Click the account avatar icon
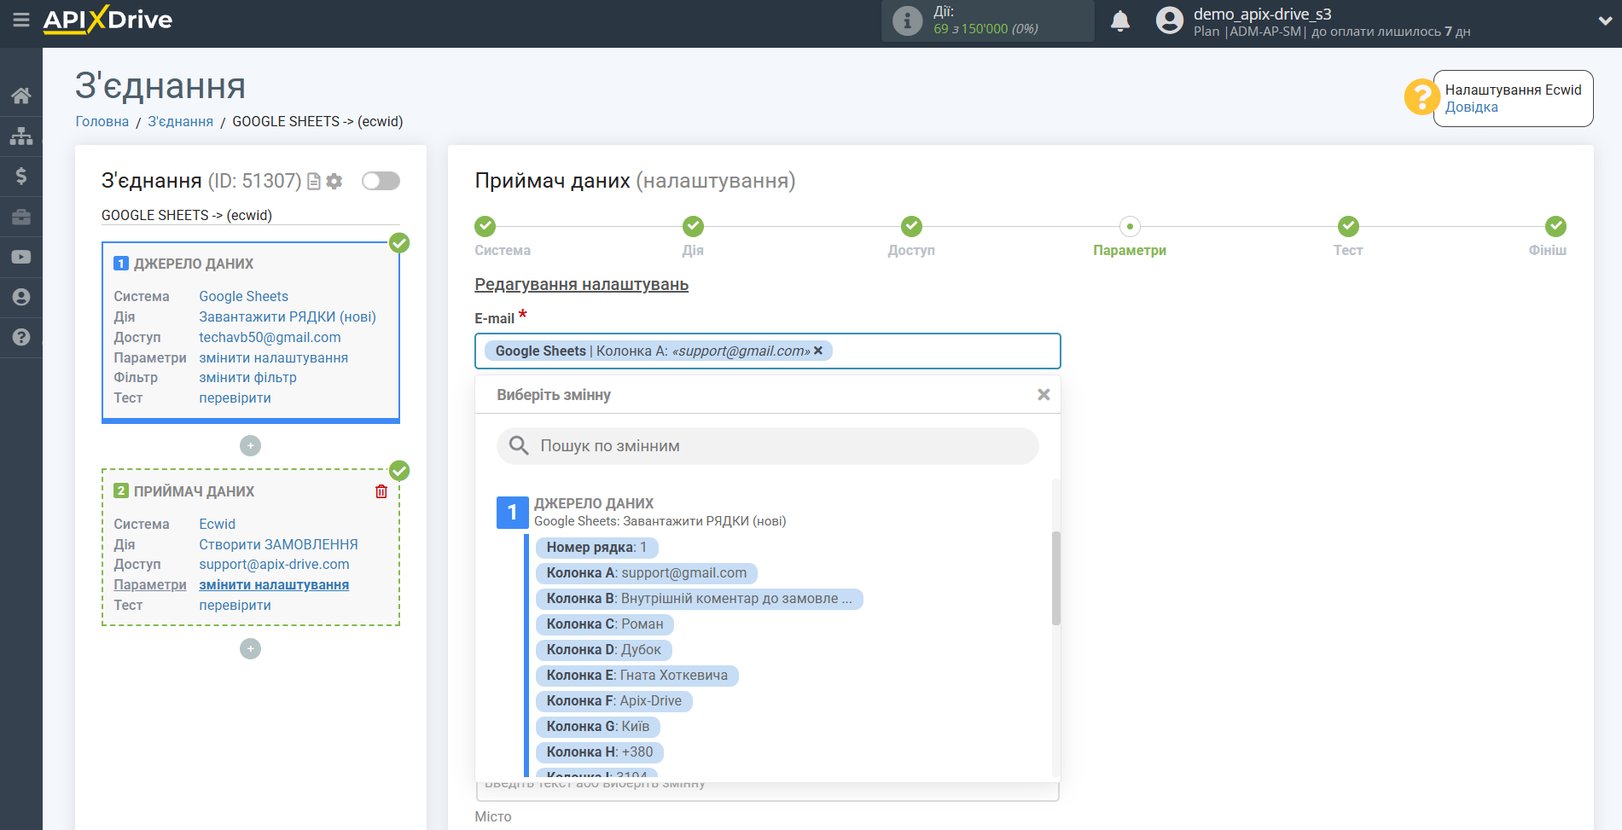 point(1170,20)
